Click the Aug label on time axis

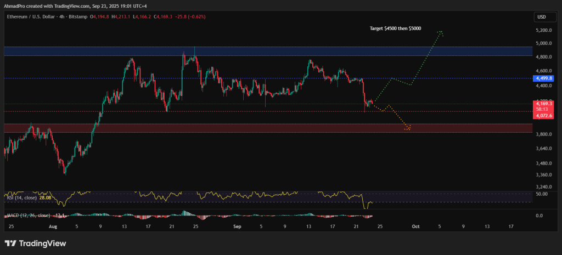pos(53,225)
